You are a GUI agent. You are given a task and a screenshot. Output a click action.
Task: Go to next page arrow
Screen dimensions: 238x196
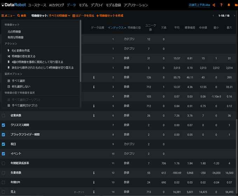[x=234, y=16]
